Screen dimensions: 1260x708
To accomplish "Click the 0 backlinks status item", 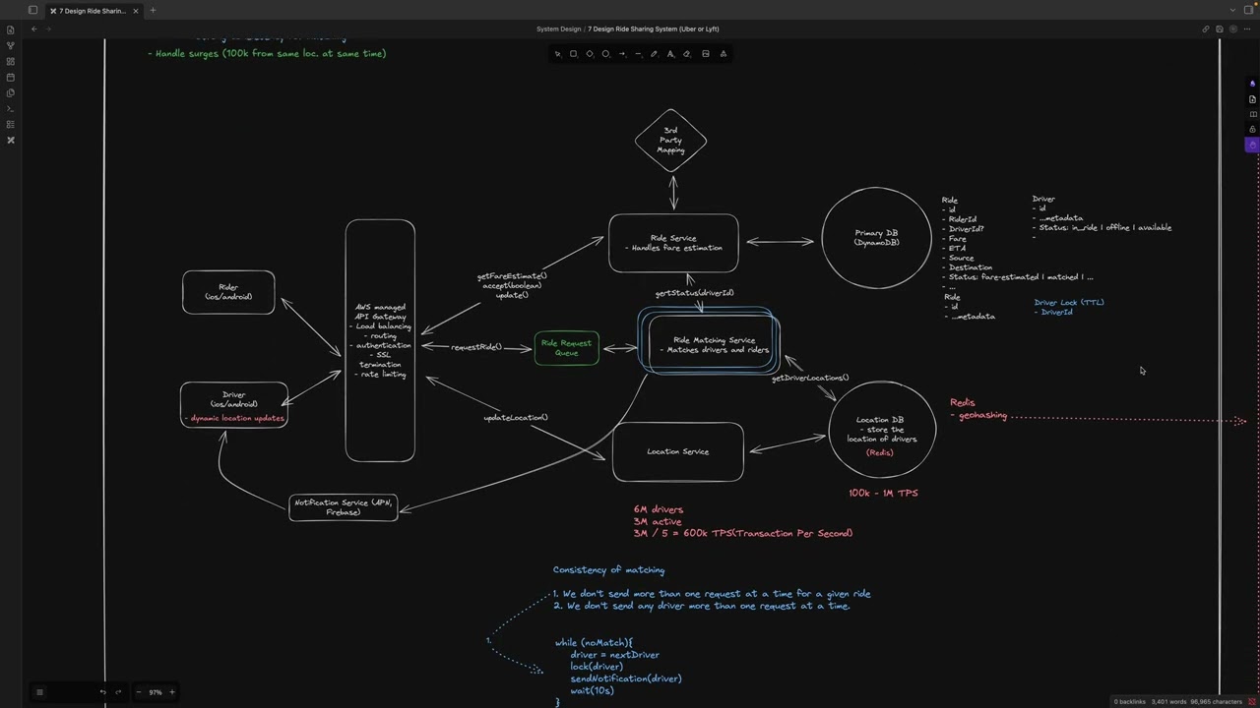I will (1129, 702).
